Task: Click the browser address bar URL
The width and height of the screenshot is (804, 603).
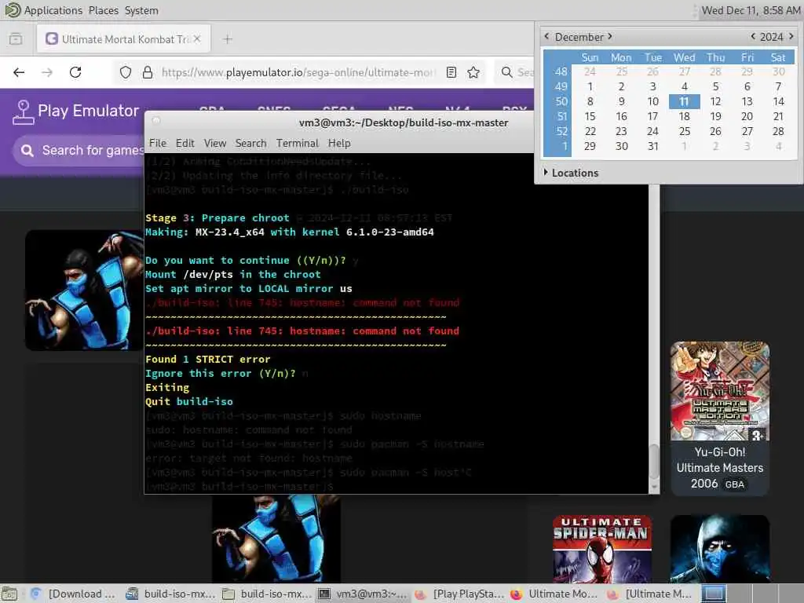Action: (298, 72)
